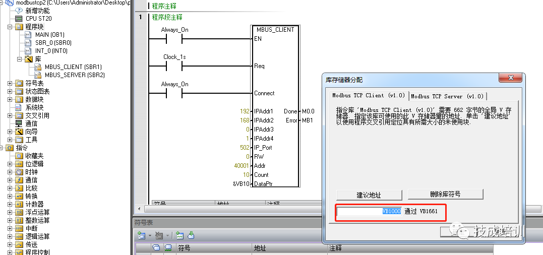The image size is (543, 255).
Task: Click the 中断 interrupt instruction icon
Action: (19, 228)
